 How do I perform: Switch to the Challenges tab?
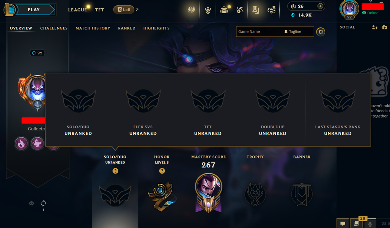pyautogui.click(x=54, y=28)
